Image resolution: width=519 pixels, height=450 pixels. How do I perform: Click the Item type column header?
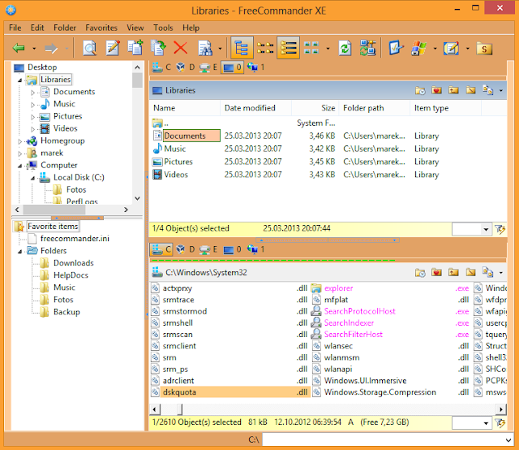(446, 108)
